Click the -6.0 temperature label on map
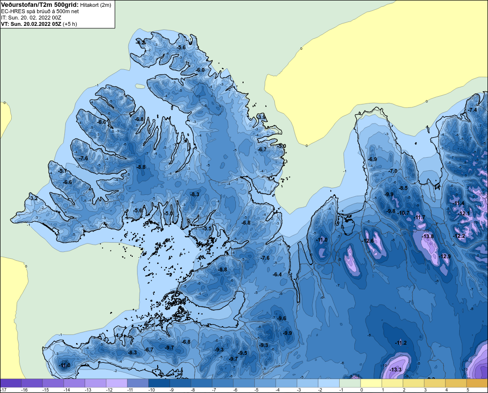Image resolution: width=488 pixels, height=393 pixels. click(200, 70)
